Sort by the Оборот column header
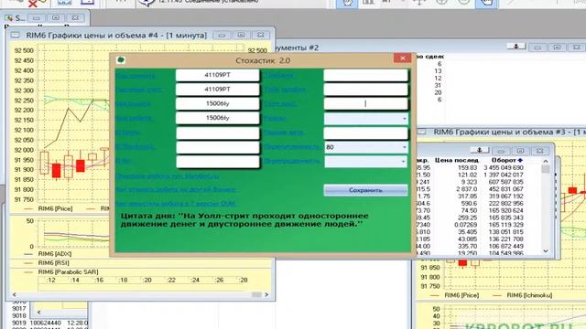 [506, 160]
